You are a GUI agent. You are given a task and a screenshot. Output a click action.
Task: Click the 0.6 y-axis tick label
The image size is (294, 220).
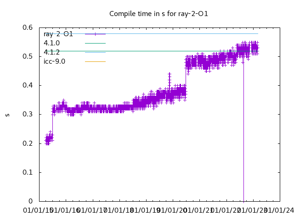(x=28, y=27)
